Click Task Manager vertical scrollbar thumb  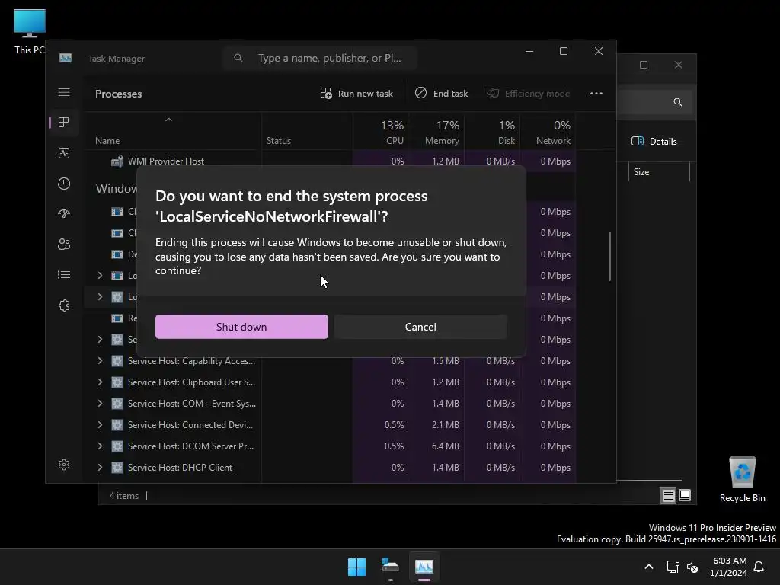coord(610,256)
